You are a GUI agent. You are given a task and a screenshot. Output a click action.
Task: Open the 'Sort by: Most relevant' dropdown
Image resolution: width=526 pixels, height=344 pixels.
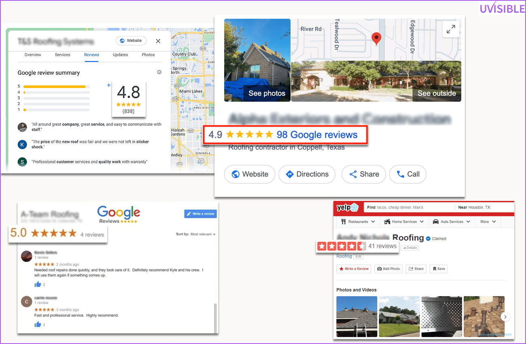pos(196,234)
